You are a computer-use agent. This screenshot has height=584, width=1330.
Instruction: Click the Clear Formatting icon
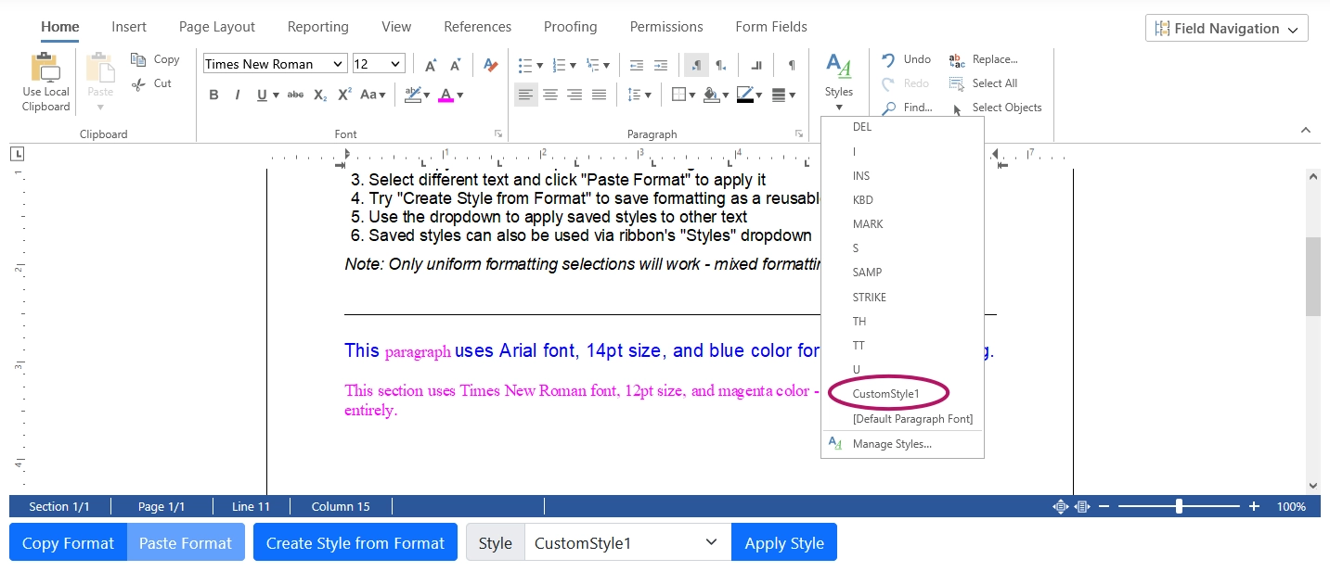point(491,65)
